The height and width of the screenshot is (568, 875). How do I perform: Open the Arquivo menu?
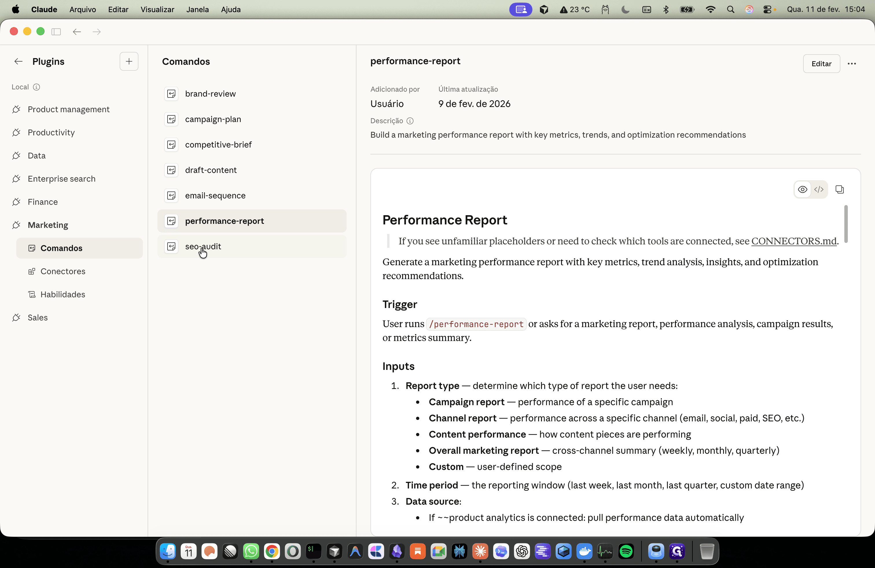[83, 9]
